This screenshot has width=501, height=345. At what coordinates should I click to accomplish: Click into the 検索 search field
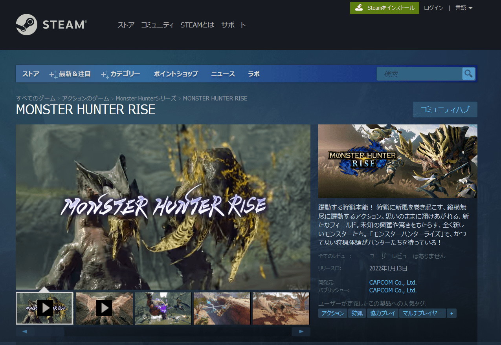[419, 73]
